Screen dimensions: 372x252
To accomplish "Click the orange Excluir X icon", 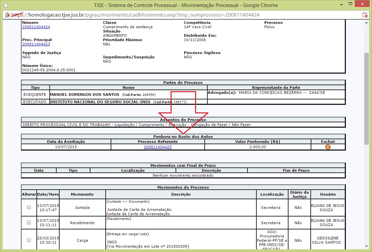I will tap(328, 147).
